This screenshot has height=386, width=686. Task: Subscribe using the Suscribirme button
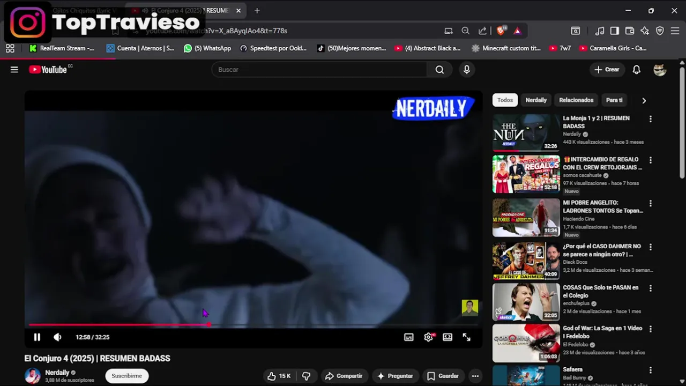(x=127, y=376)
